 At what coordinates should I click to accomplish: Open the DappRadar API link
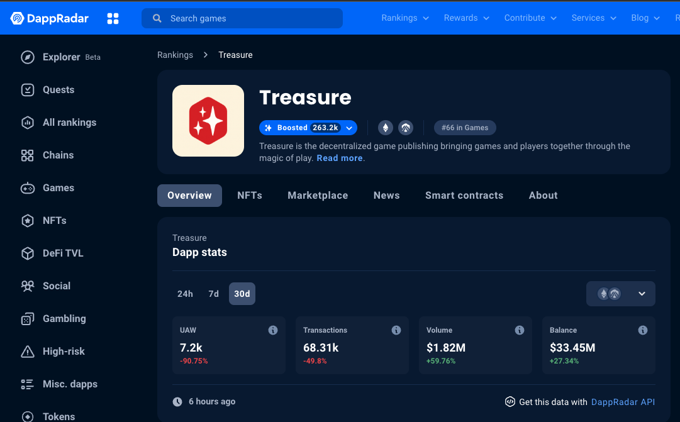click(x=623, y=401)
